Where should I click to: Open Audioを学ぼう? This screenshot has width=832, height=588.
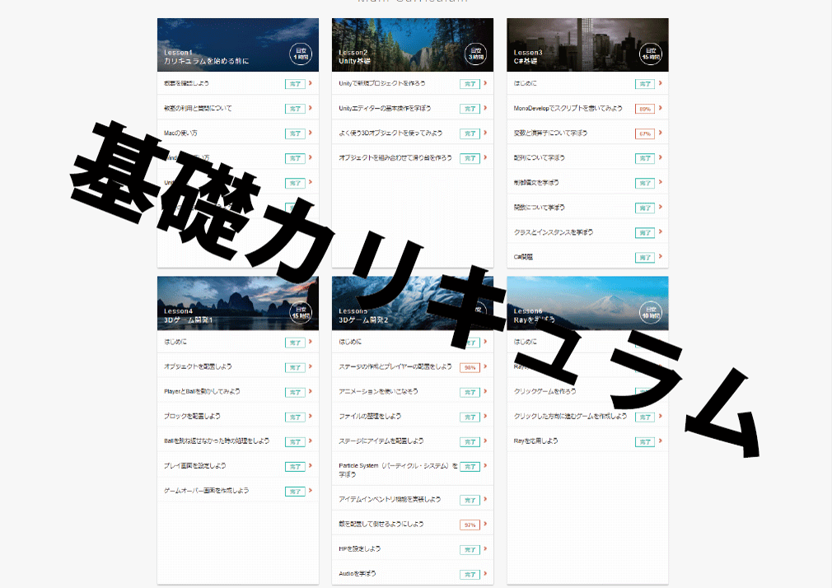click(x=412, y=574)
